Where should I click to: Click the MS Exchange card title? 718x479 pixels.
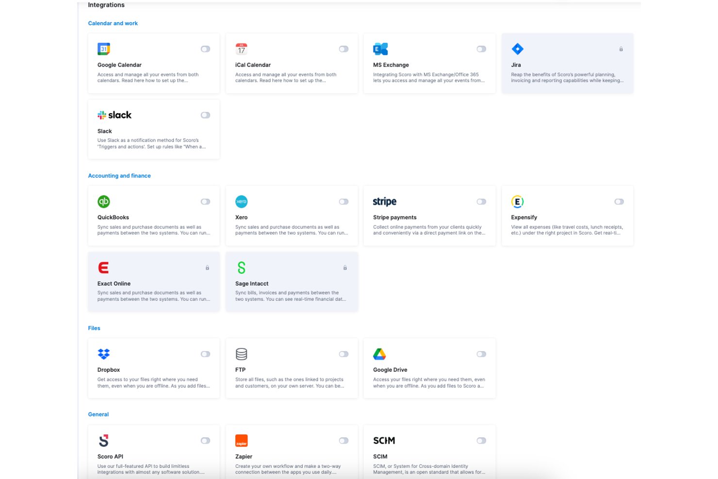[x=391, y=65]
